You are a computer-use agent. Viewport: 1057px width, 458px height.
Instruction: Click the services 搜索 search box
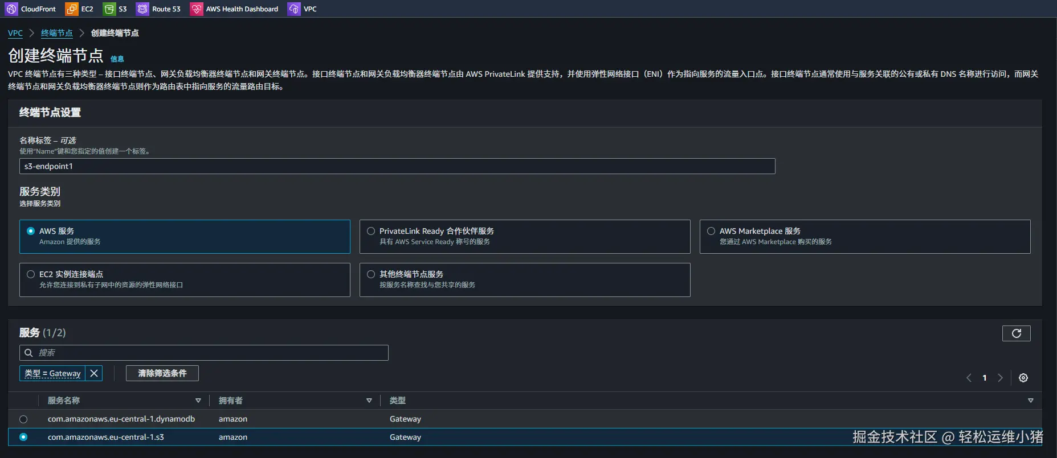point(204,353)
